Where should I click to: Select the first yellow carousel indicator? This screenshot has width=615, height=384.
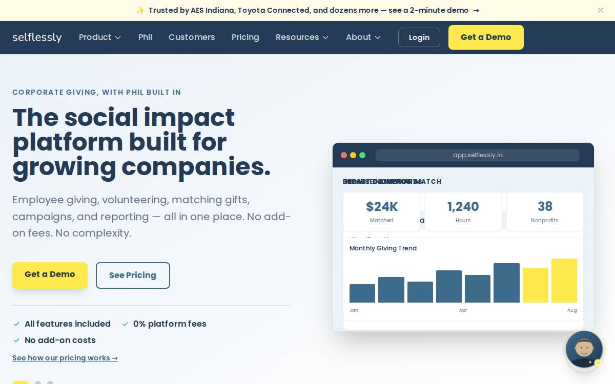[20, 382]
